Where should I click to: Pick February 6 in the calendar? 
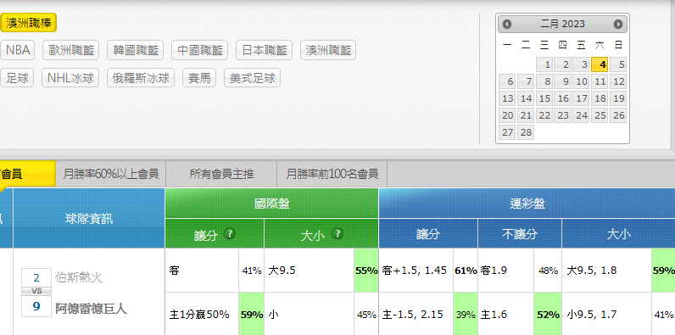click(x=508, y=81)
